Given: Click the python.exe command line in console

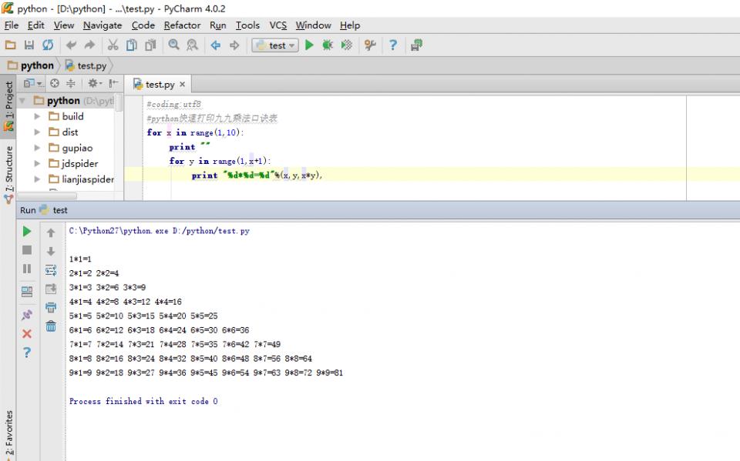Looking at the screenshot, I should (160, 231).
